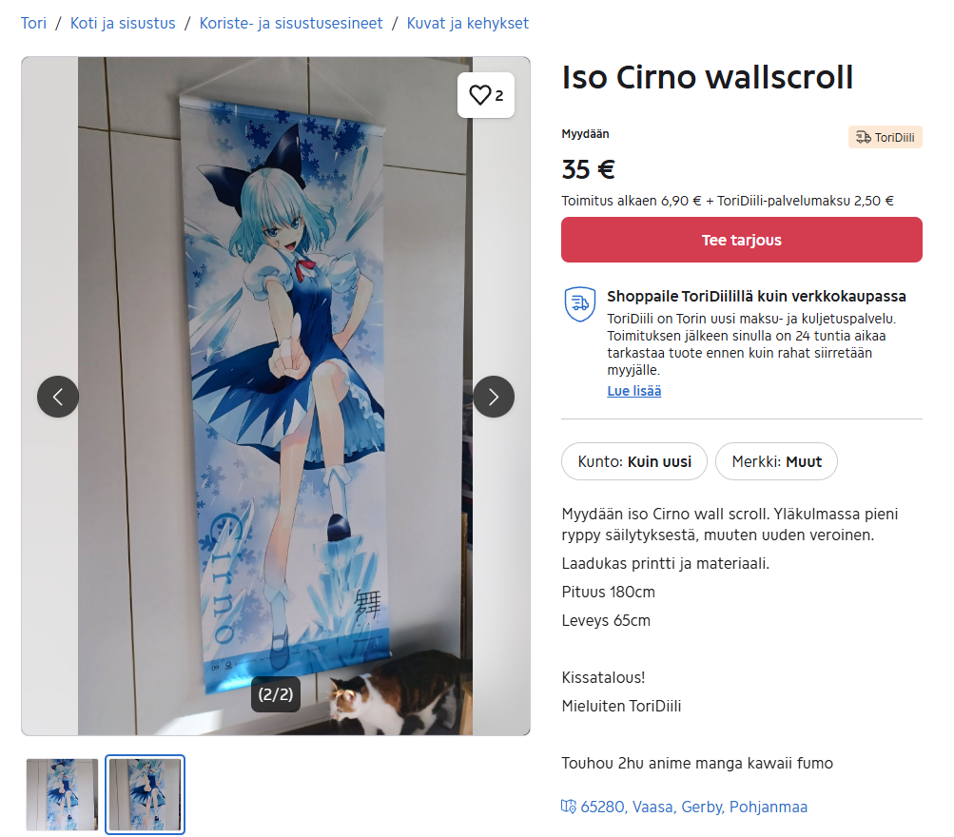Click the map pin location icon
The image size is (954, 837).
click(568, 807)
